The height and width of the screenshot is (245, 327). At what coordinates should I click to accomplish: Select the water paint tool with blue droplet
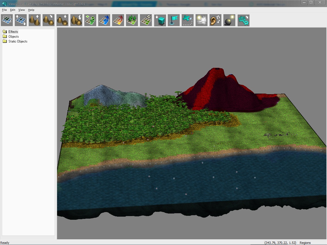pyautogui.click(x=104, y=20)
